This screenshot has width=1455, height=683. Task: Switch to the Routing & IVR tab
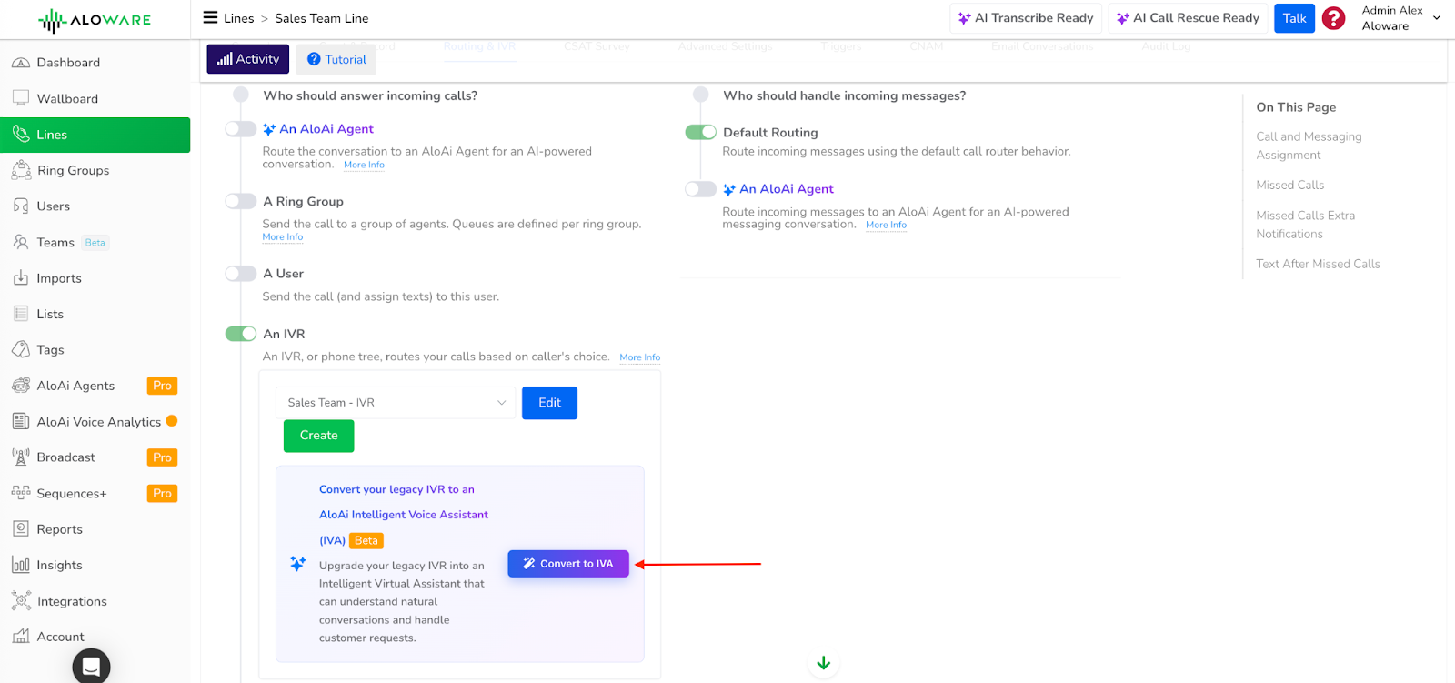coord(479,46)
